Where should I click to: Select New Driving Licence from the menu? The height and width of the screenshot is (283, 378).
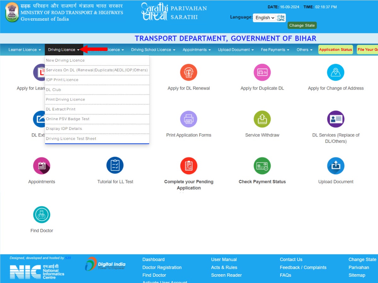pos(66,60)
